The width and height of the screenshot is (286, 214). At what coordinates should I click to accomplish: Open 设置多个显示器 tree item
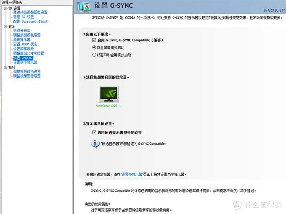coord(25,63)
